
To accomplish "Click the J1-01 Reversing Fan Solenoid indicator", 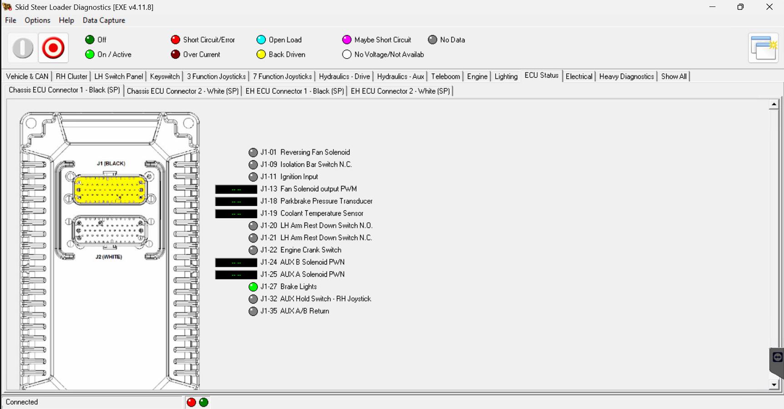I will coord(253,152).
